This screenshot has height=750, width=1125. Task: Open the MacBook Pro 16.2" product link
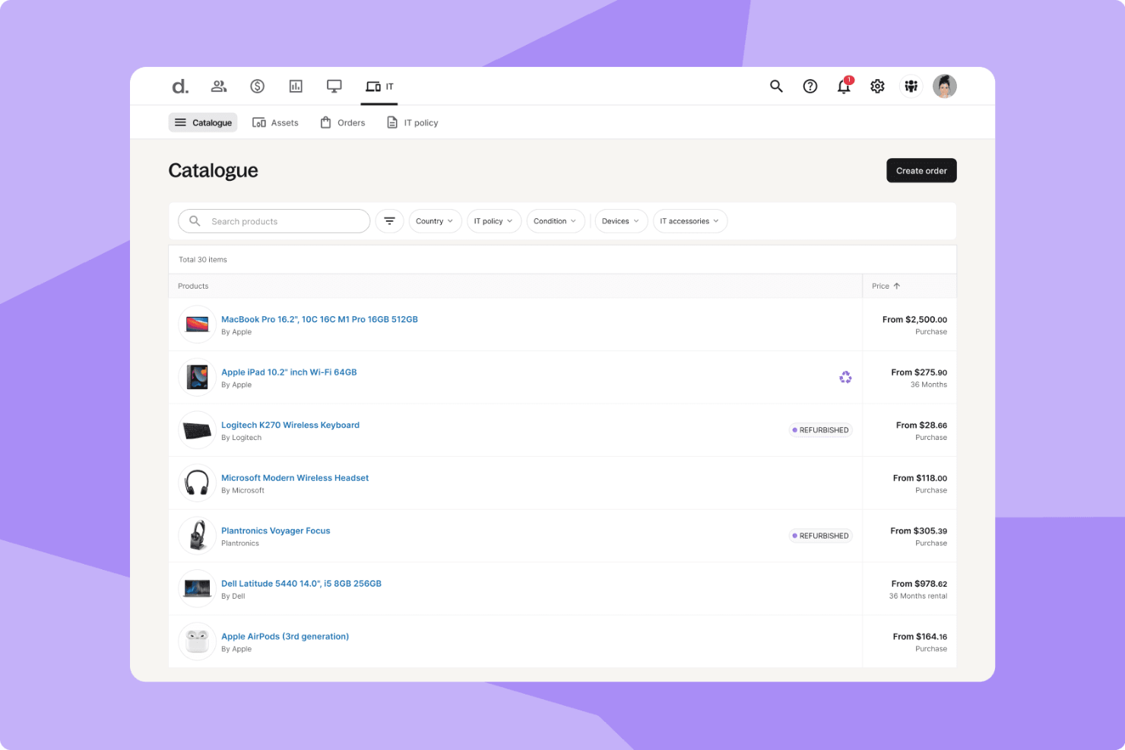(x=319, y=319)
